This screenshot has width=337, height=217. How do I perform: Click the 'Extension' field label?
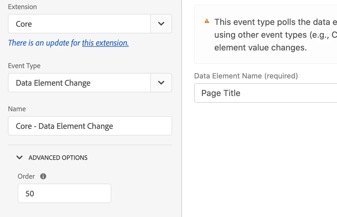22,7
